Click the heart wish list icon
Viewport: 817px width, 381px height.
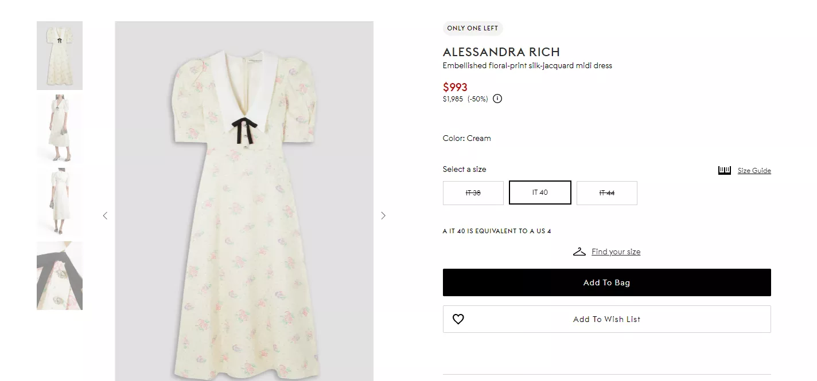pos(458,319)
